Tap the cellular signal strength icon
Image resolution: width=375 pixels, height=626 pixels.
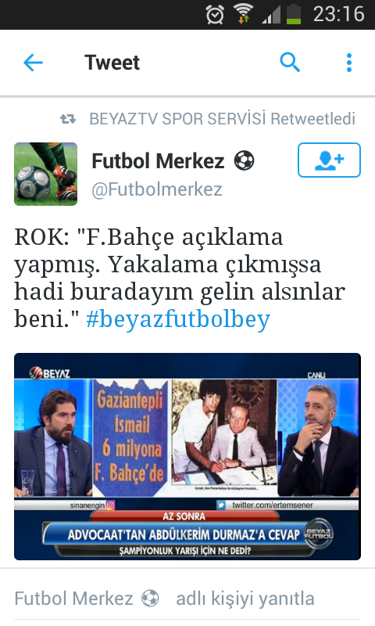pyautogui.click(x=271, y=15)
